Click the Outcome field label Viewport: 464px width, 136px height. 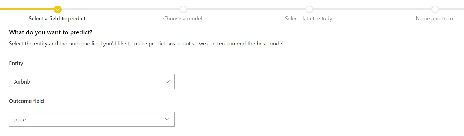coord(26,101)
